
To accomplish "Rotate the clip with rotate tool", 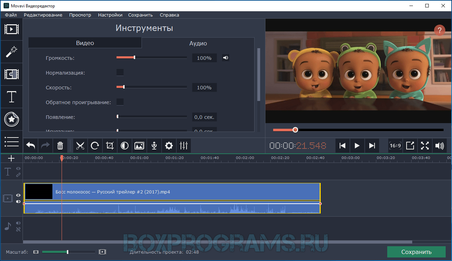I will (x=95, y=145).
